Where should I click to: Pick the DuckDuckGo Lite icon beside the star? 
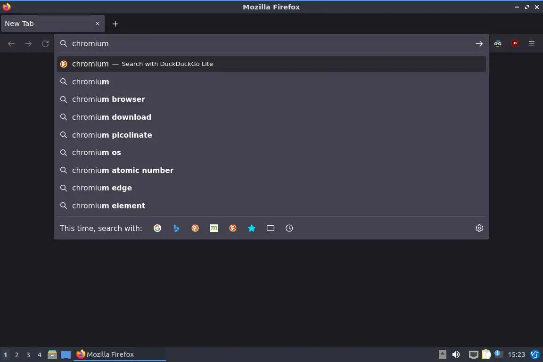233,228
